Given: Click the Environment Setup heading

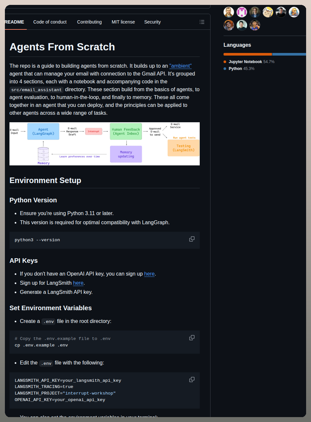Looking at the screenshot, I should point(45,180).
